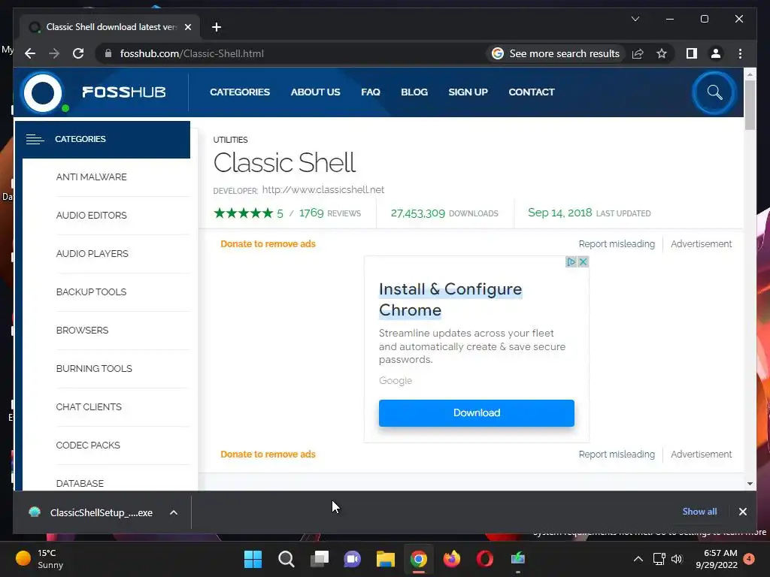Open File Explorer from taskbar

pos(386,559)
